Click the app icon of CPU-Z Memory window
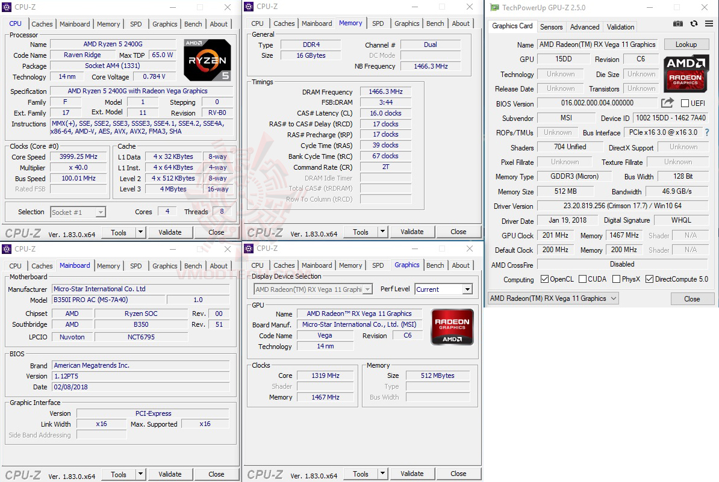The height and width of the screenshot is (482, 719). click(249, 7)
